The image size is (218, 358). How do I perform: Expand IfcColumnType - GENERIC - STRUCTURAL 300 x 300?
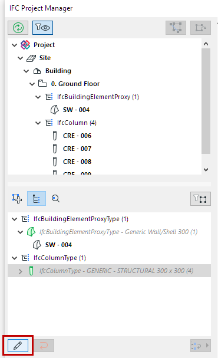coord(21,271)
